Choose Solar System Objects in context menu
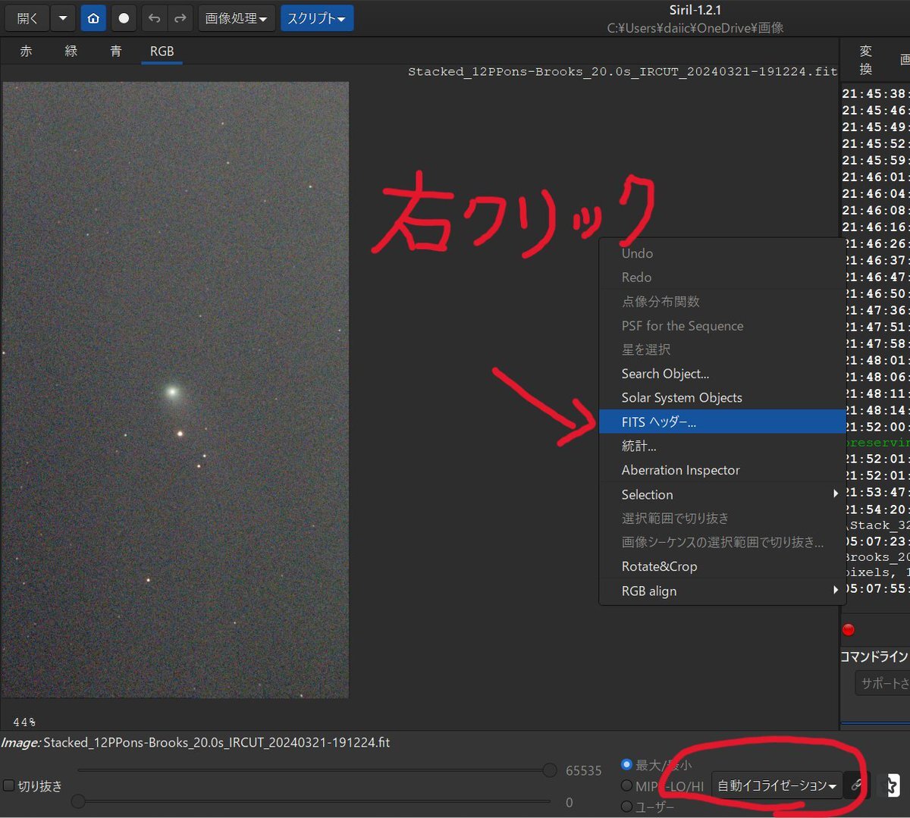Screen dimensions: 910x818 (722, 397)
